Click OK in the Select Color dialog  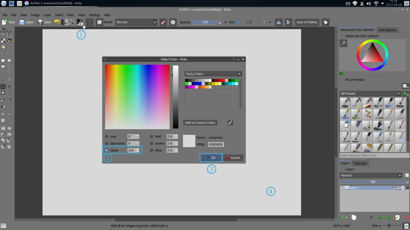click(x=211, y=157)
